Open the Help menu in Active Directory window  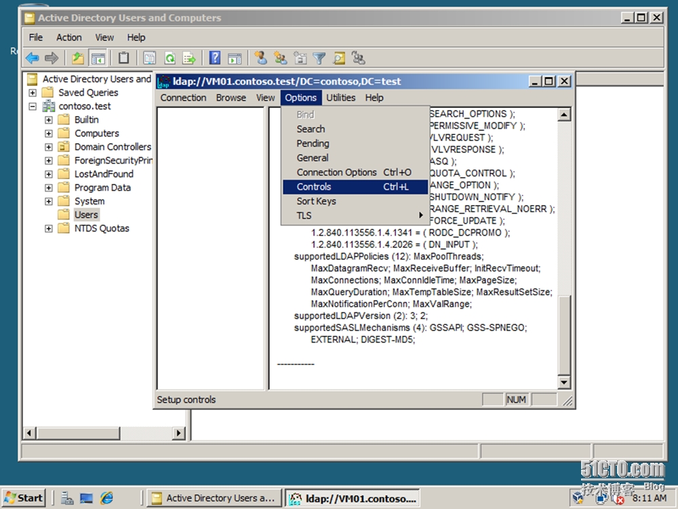pyautogui.click(x=136, y=37)
